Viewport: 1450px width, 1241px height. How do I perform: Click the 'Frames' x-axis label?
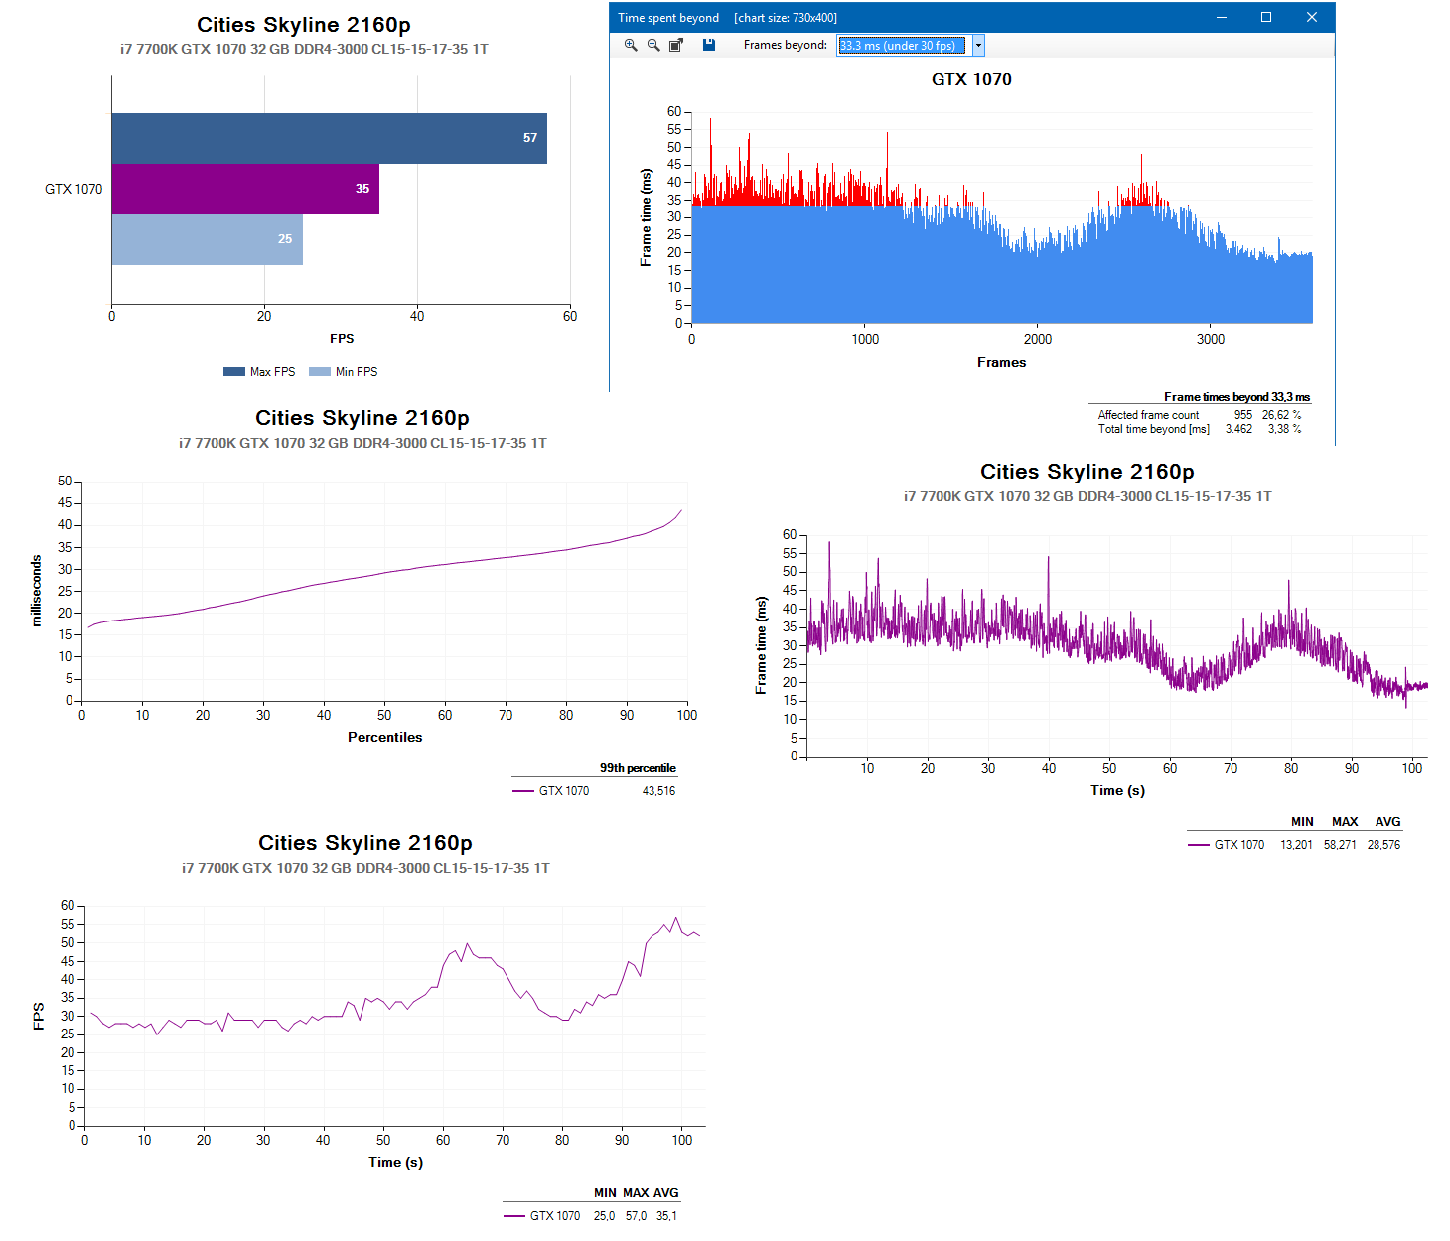click(1001, 362)
